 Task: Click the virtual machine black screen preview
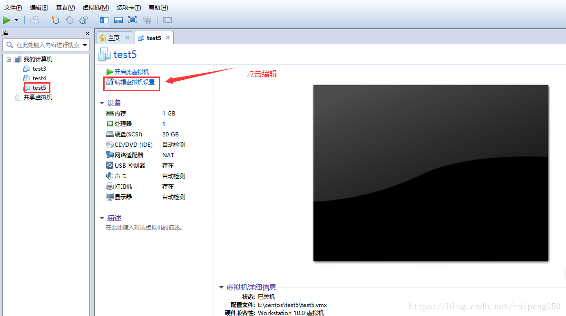[430, 173]
